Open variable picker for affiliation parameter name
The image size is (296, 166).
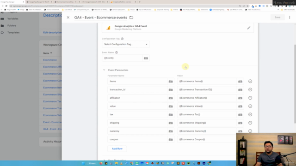171,98
